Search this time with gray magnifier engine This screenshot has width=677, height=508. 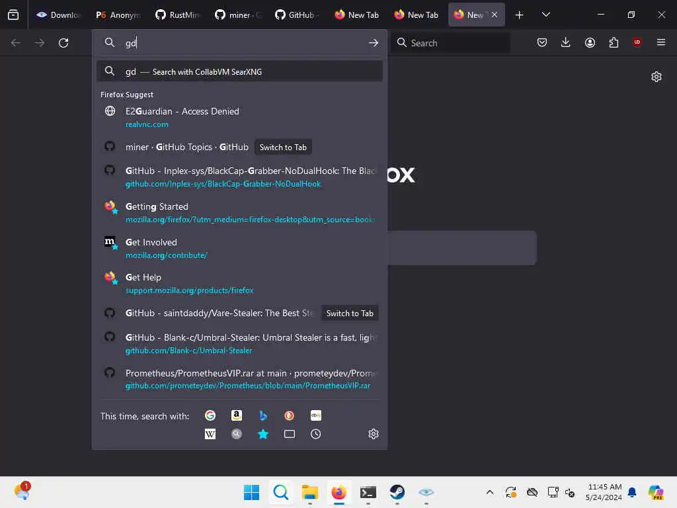point(237,434)
